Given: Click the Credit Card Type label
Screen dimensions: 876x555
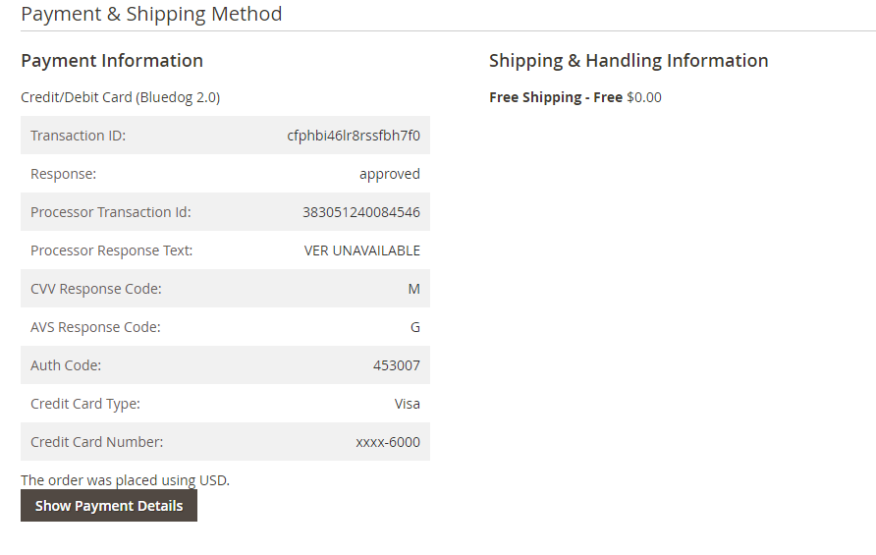Looking at the screenshot, I should tap(85, 404).
